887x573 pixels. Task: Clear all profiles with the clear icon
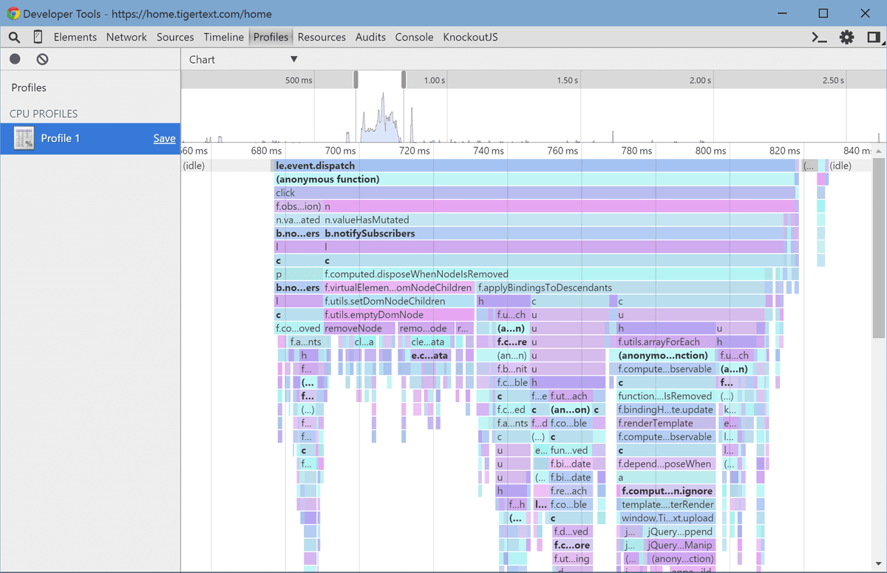coord(43,59)
